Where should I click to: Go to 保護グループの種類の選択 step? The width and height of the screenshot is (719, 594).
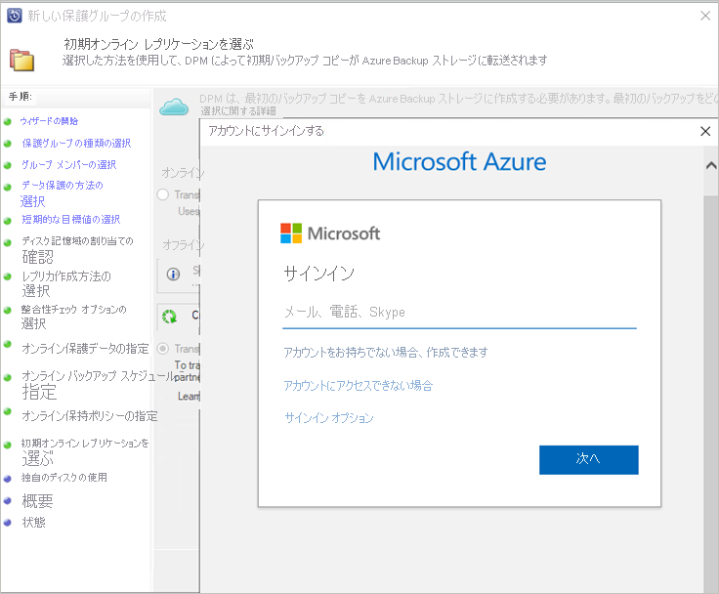[76, 143]
